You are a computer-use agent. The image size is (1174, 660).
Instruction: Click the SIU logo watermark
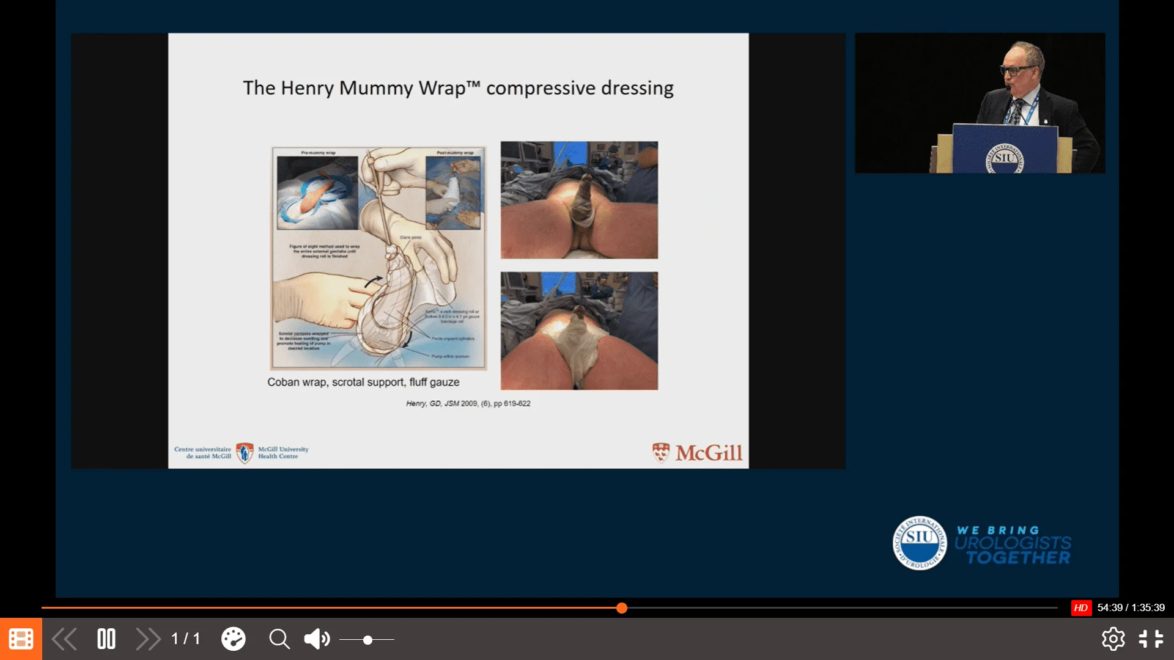920,543
